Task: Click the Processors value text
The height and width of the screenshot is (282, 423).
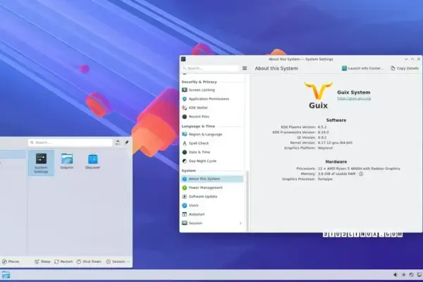Action: (359, 168)
